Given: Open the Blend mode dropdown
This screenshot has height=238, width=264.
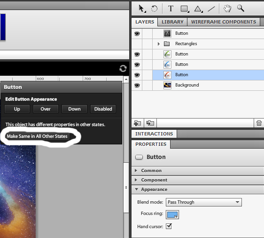Looking at the screenshot, I should [204, 202].
